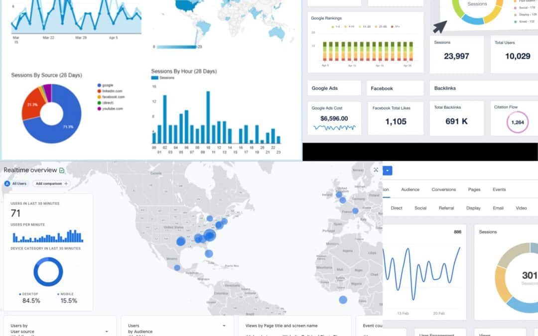Click the Sessions By Source (28 Days) title
The height and width of the screenshot is (336, 538).
47,75
